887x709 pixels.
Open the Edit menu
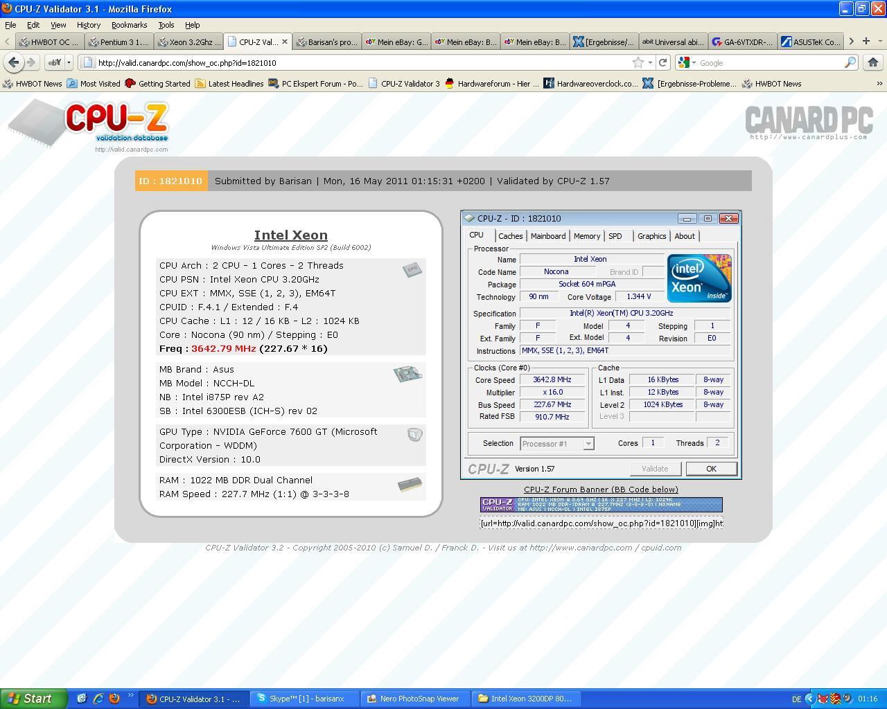[33, 25]
